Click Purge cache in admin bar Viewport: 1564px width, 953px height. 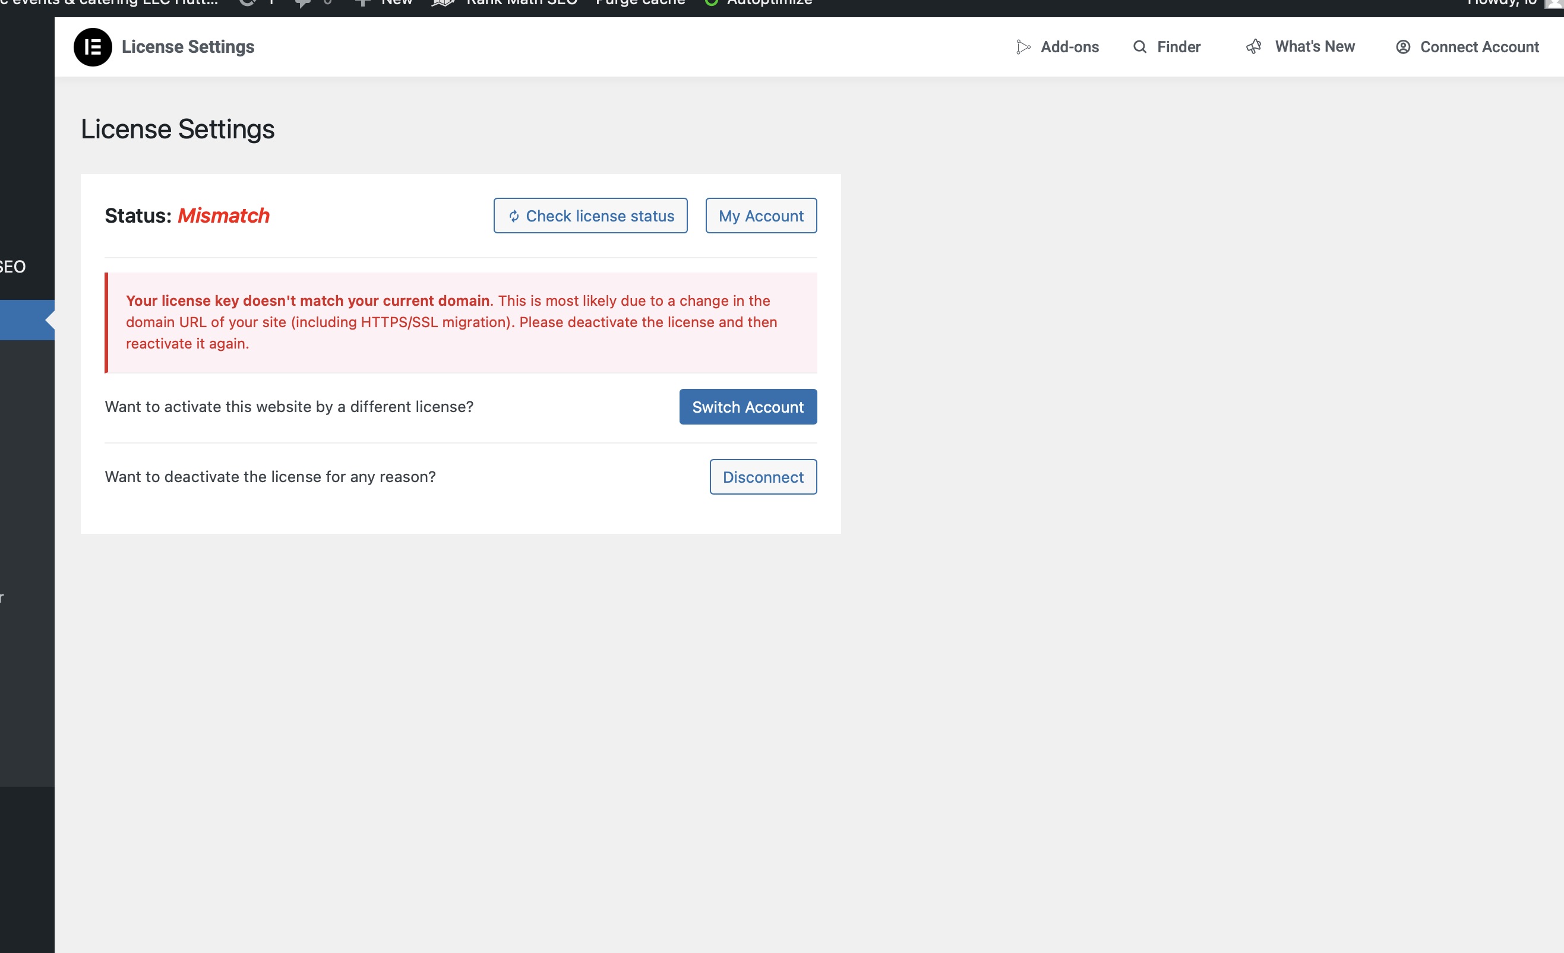(x=640, y=2)
